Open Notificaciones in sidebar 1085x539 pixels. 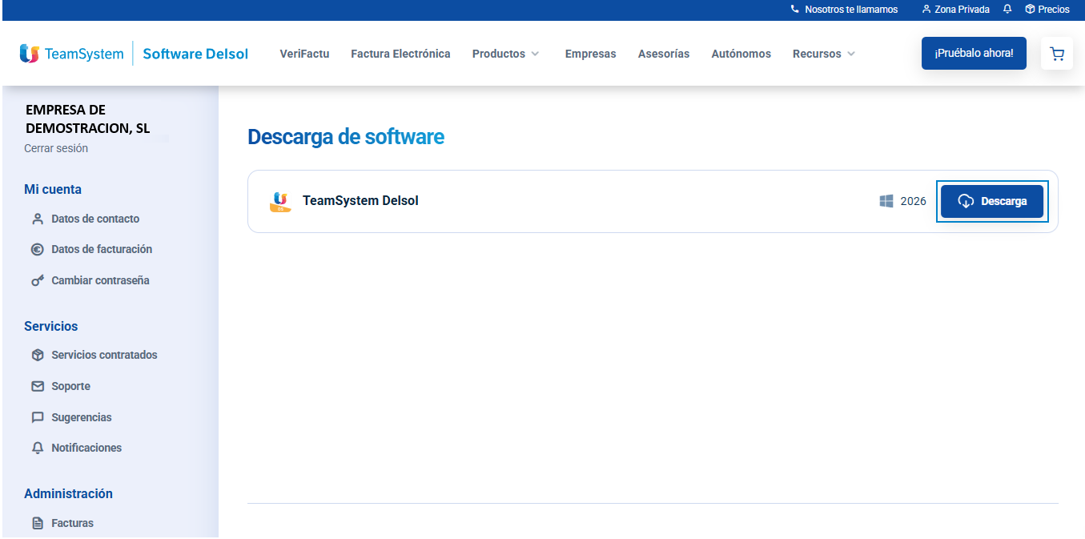point(86,448)
